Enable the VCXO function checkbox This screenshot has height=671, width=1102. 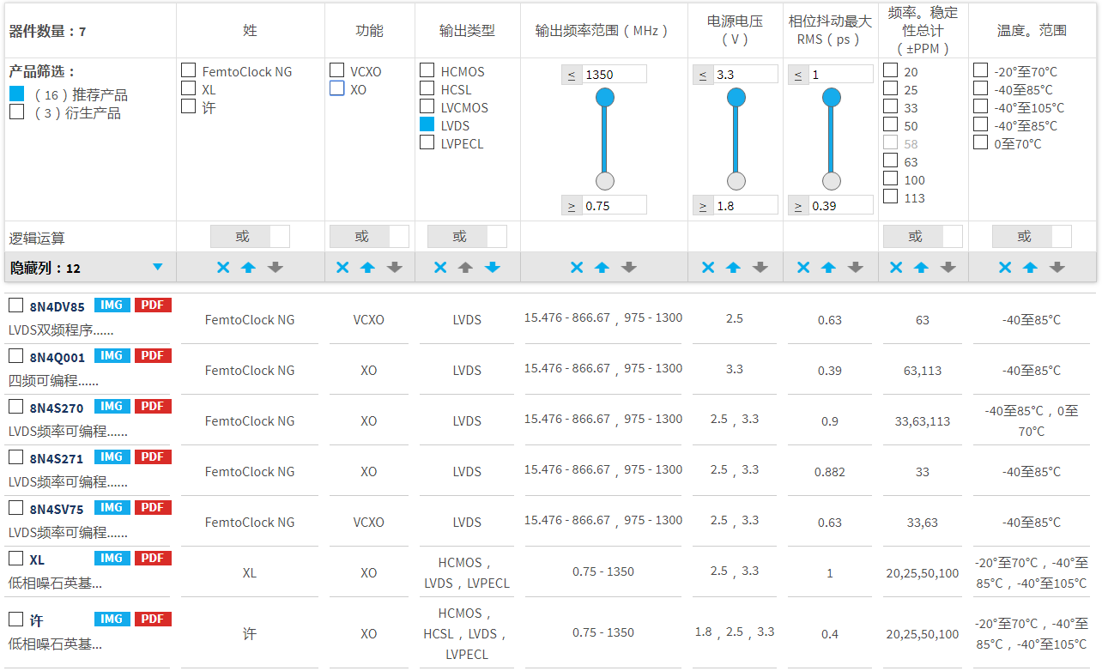tap(337, 70)
